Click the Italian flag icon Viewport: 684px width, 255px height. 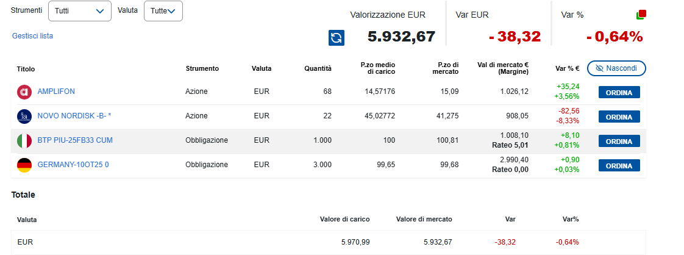(x=24, y=140)
